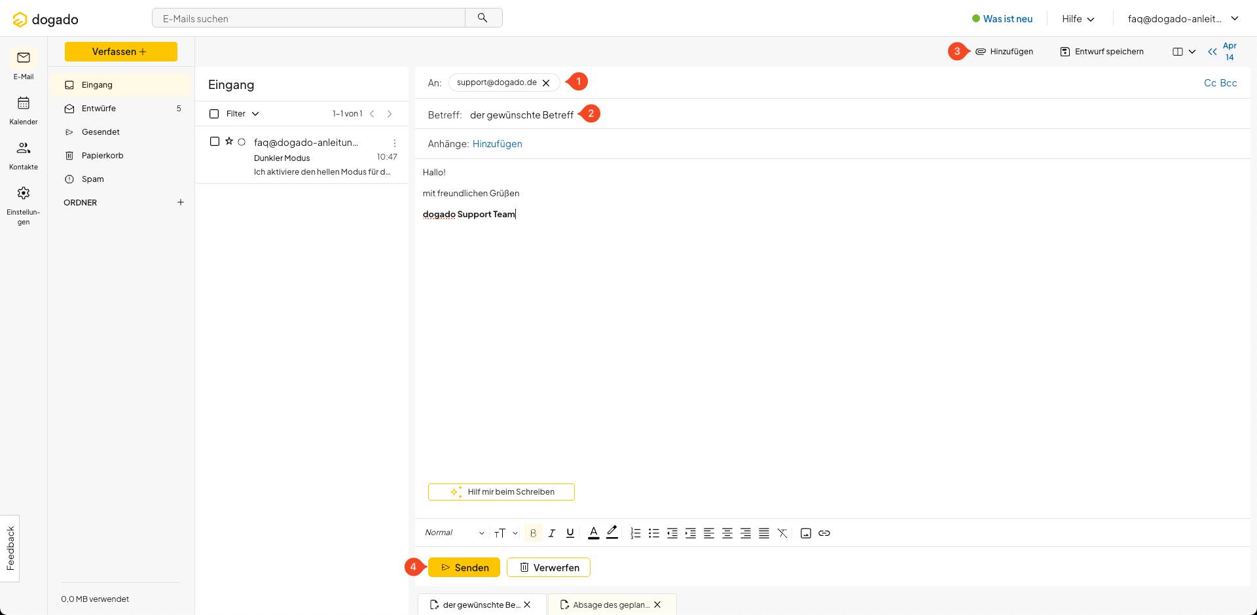Click Hilf mir beim Schreiben
The width and height of the screenshot is (1257, 615).
click(501, 492)
